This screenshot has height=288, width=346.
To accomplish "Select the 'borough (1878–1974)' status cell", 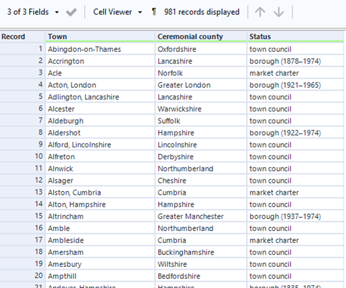I will [x=285, y=61].
